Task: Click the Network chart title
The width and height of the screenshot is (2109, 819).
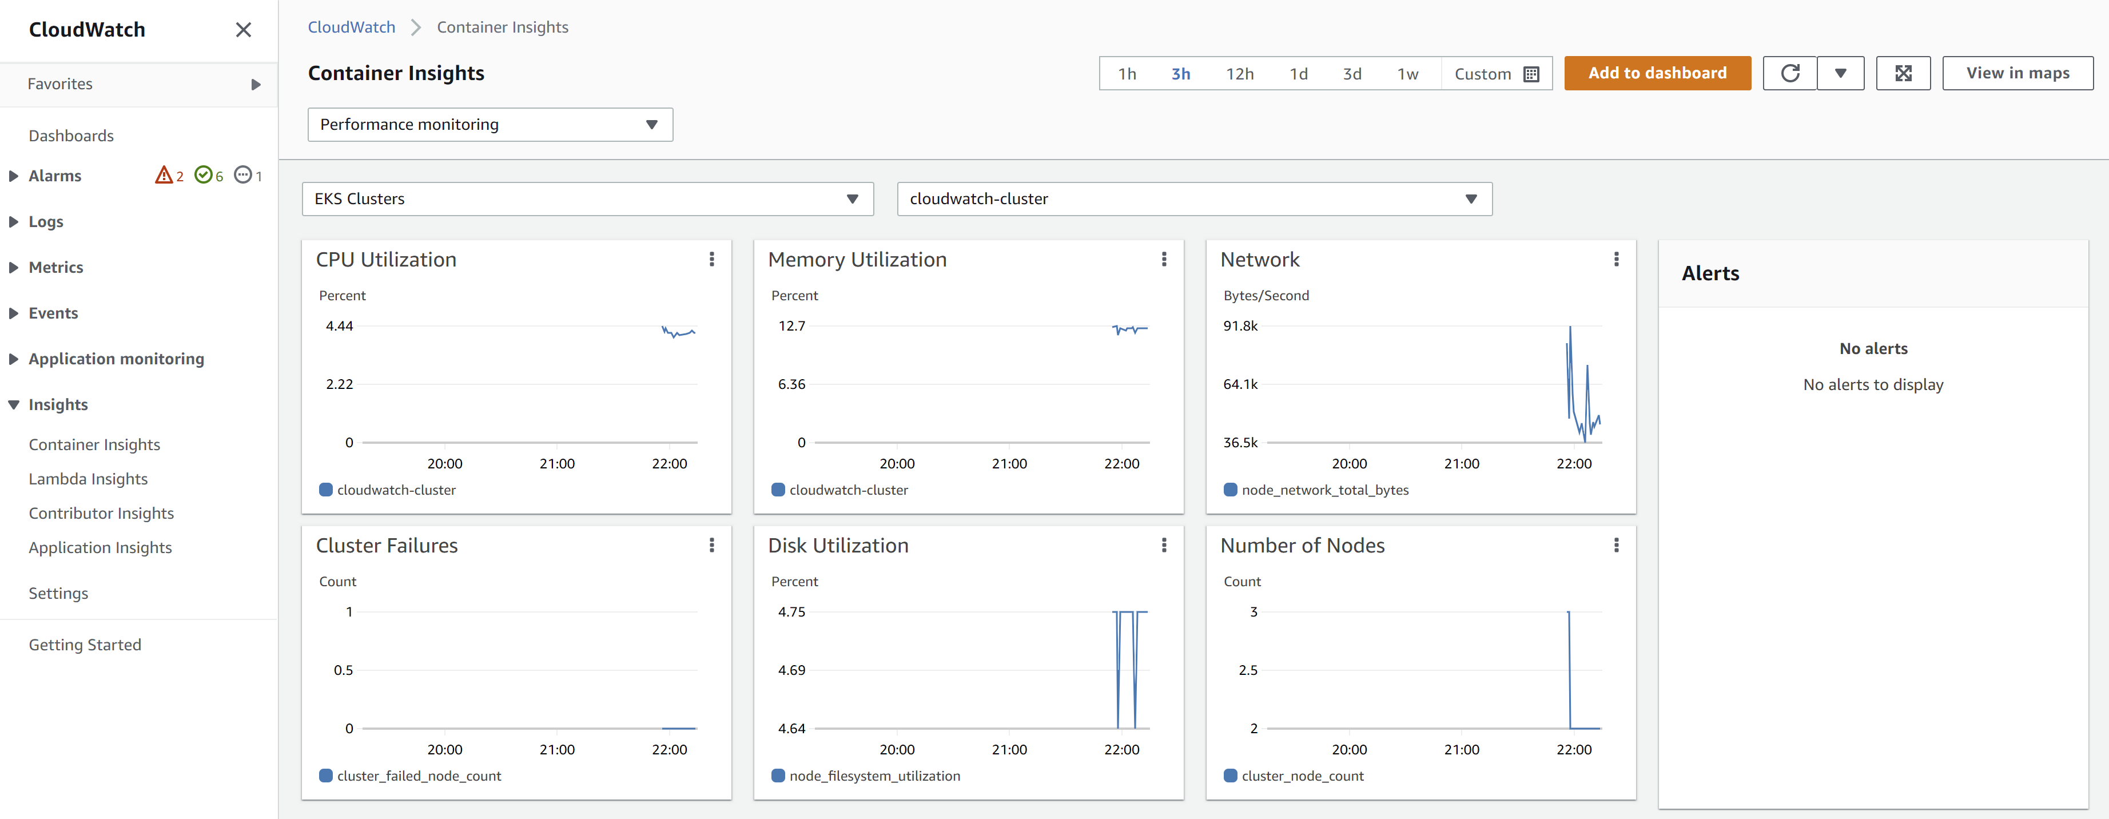Action: pyautogui.click(x=1259, y=260)
